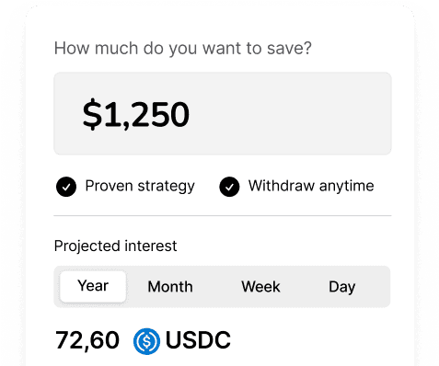Click the question mark in the save heading
Image resolution: width=439 pixels, height=366 pixels.
pyautogui.click(x=306, y=48)
